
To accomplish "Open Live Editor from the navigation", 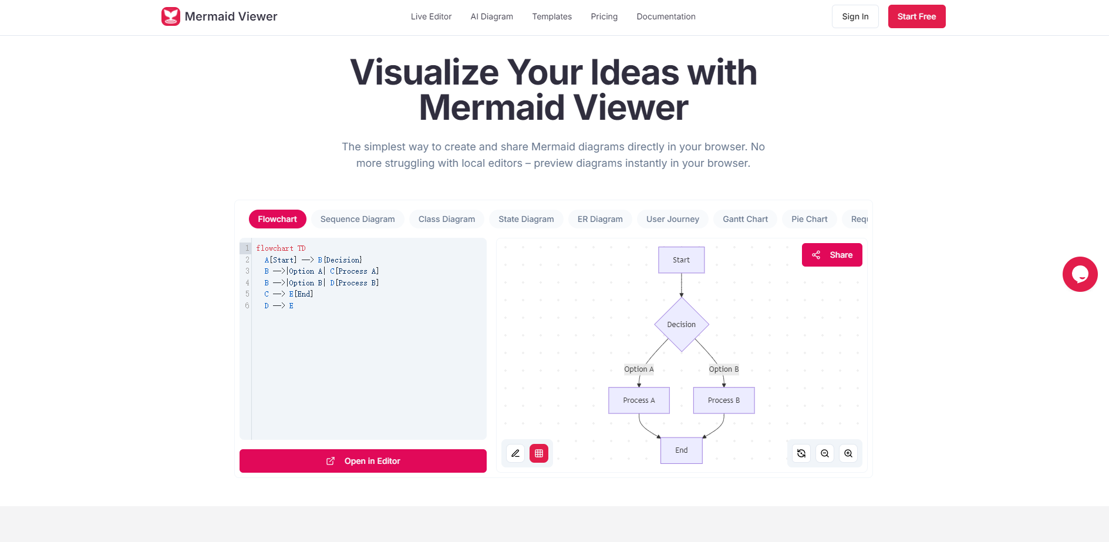I will (x=431, y=16).
